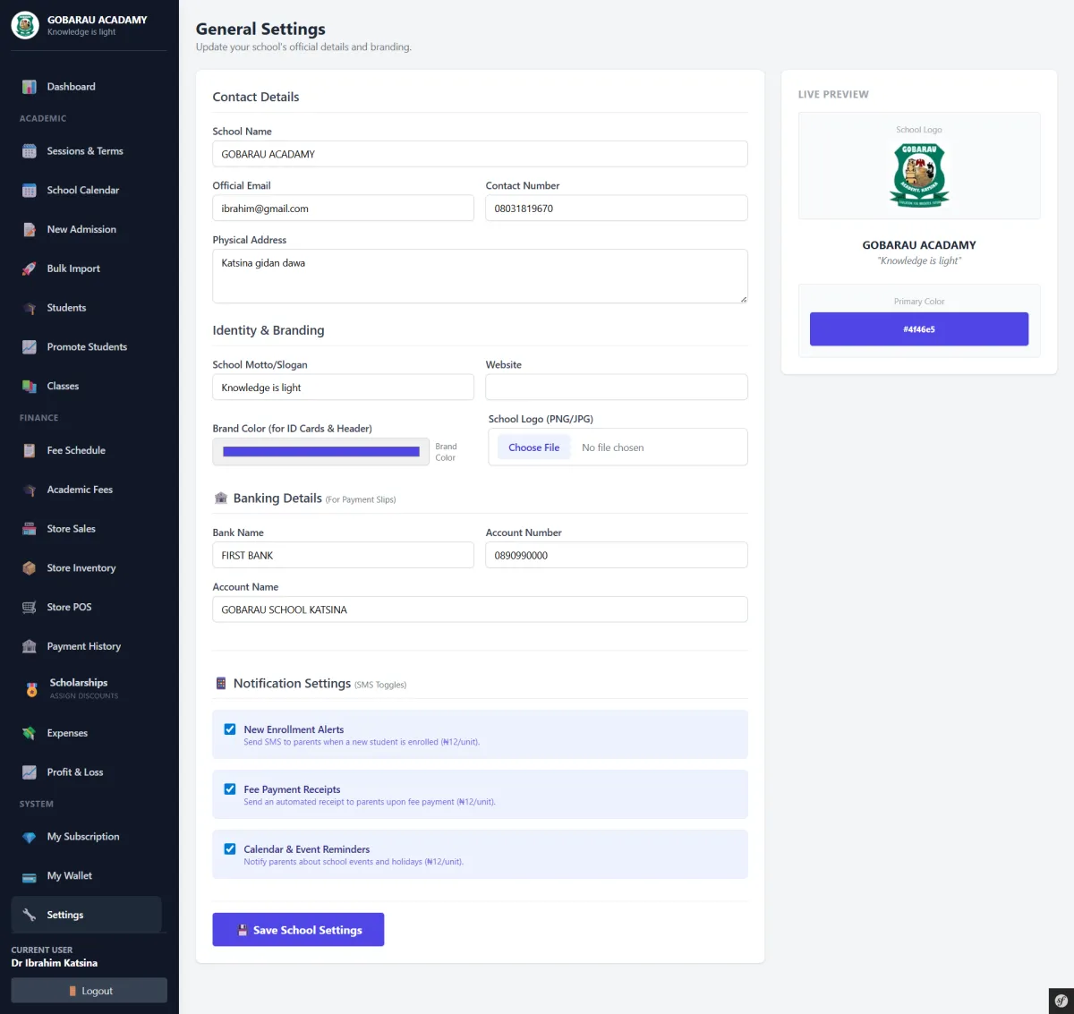Toggle Calendar & Event Reminders checkbox
This screenshot has height=1014, width=1074.
230,849
